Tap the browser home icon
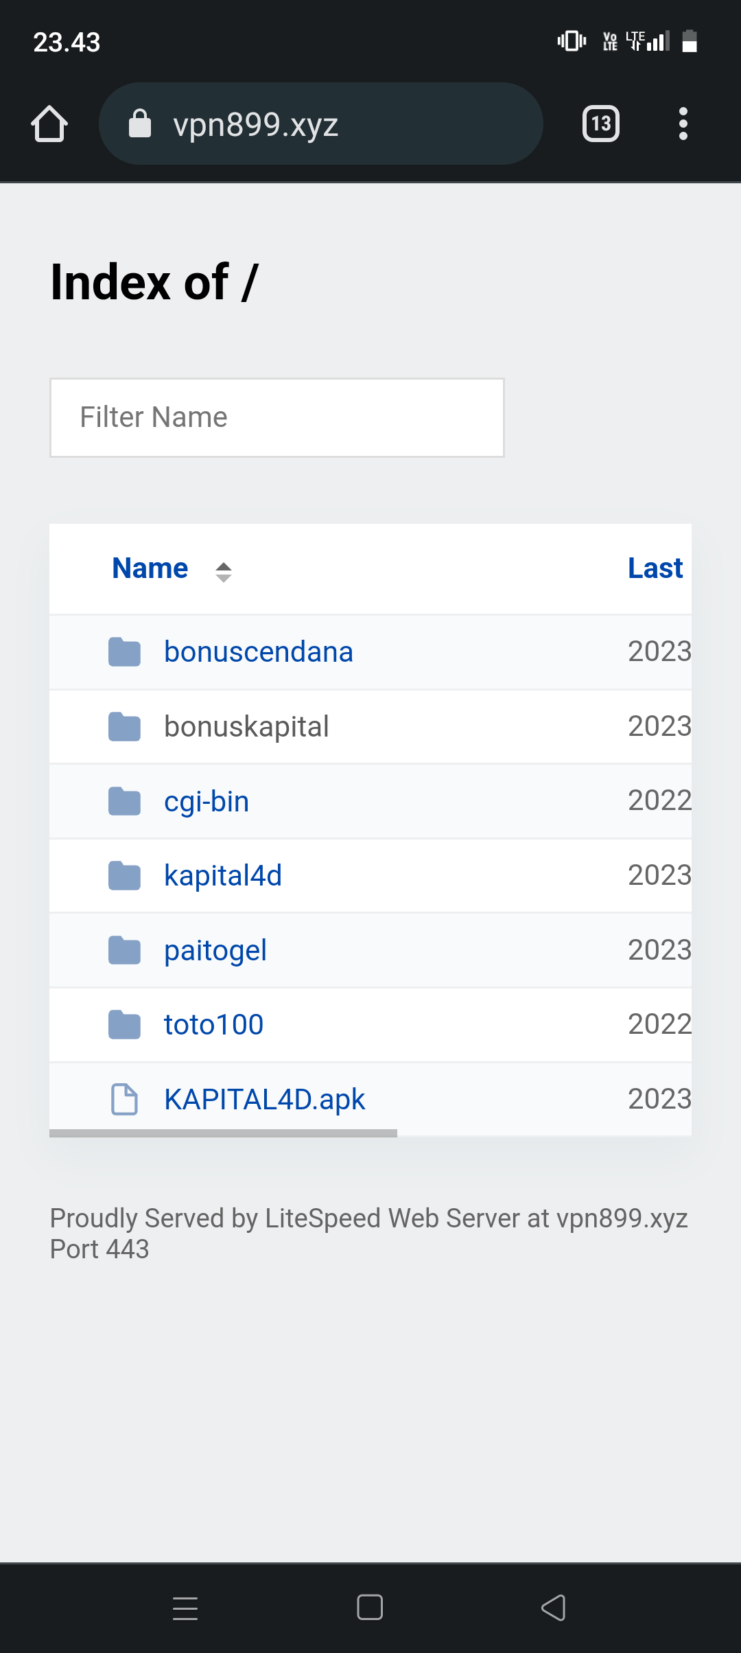The image size is (741, 1653). tap(49, 124)
